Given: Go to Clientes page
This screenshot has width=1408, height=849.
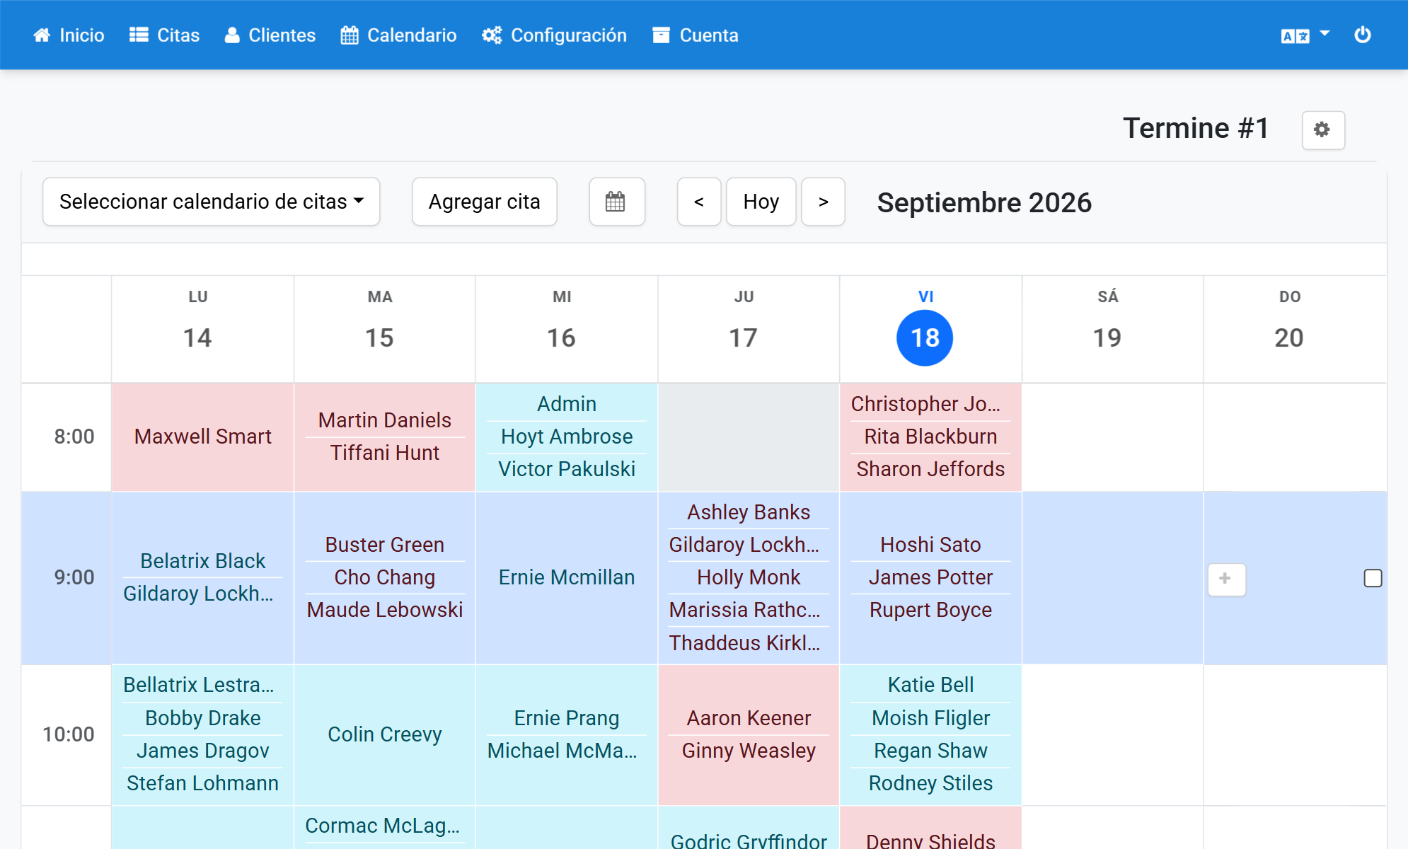Looking at the screenshot, I should (270, 35).
